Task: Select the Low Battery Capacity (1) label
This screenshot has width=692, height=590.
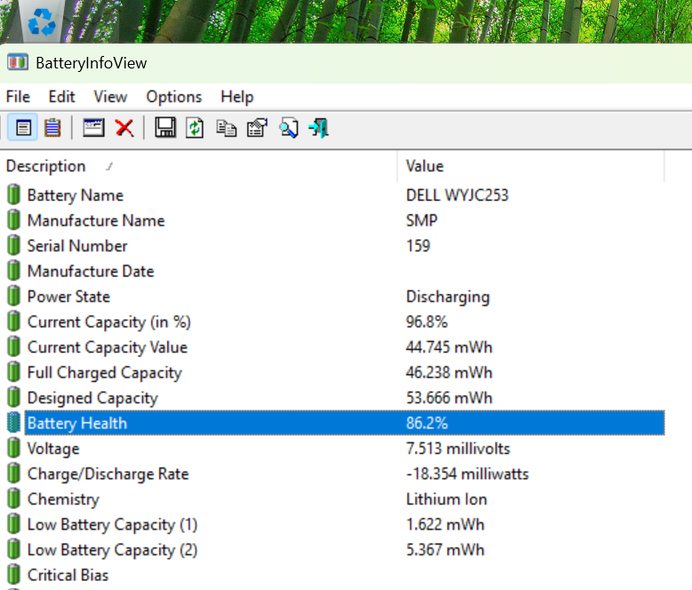Action: (x=113, y=525)
